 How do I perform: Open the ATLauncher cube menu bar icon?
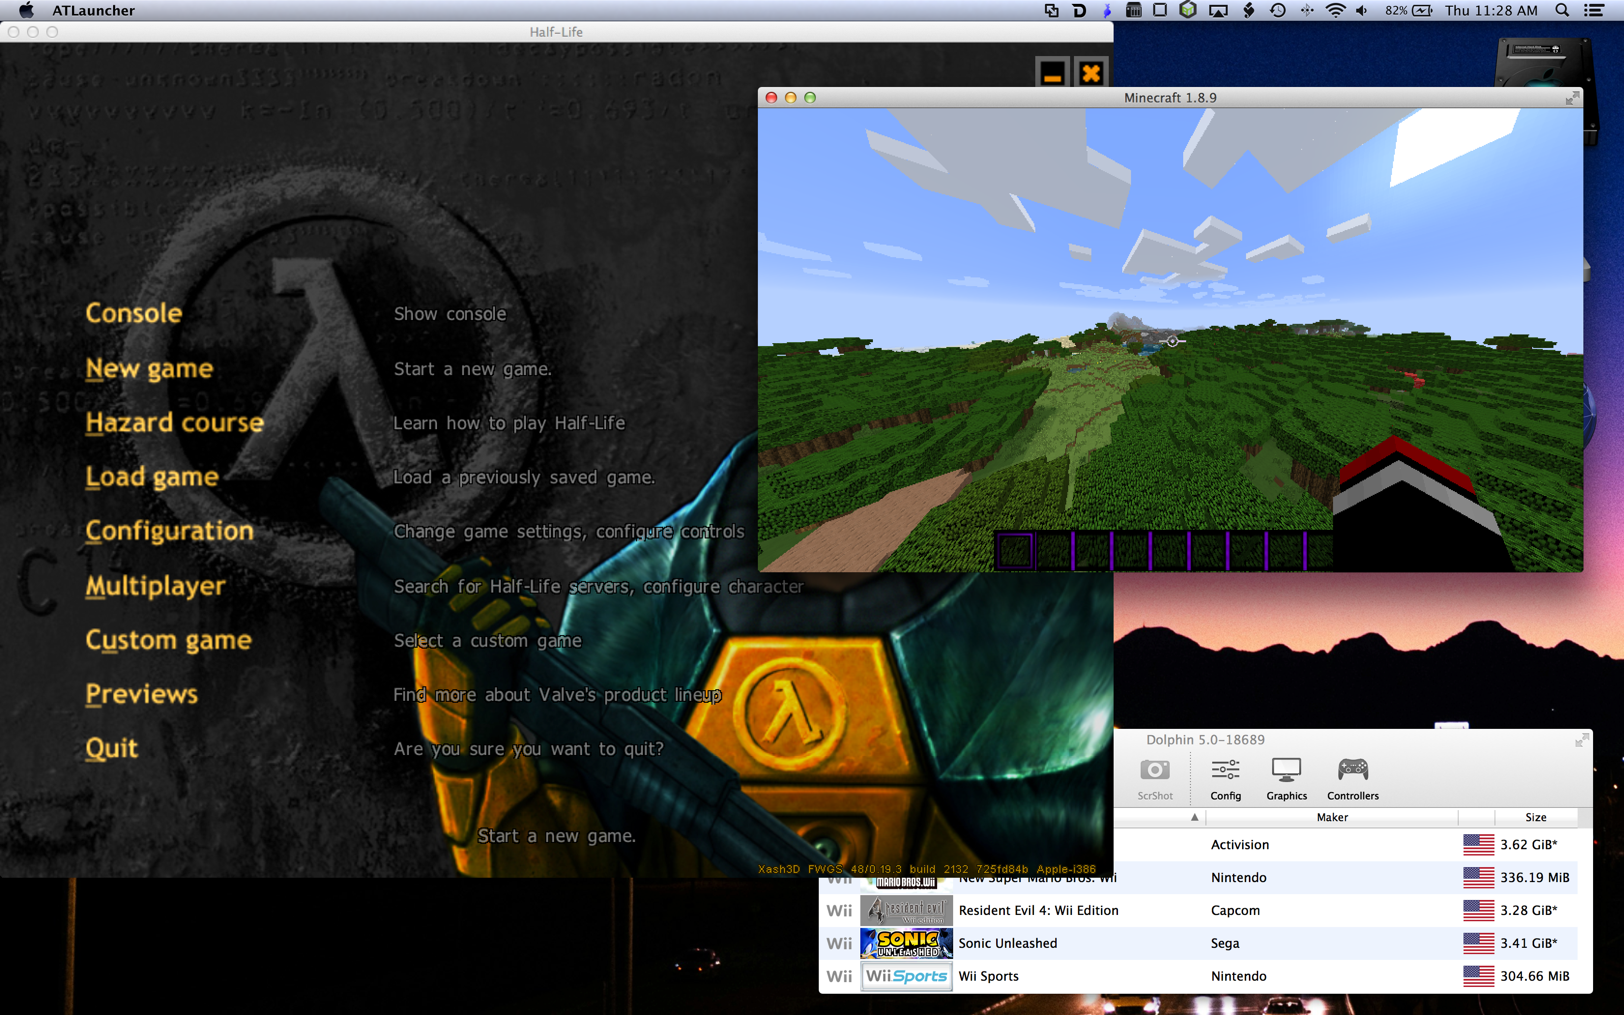(x=1188, y=10)
